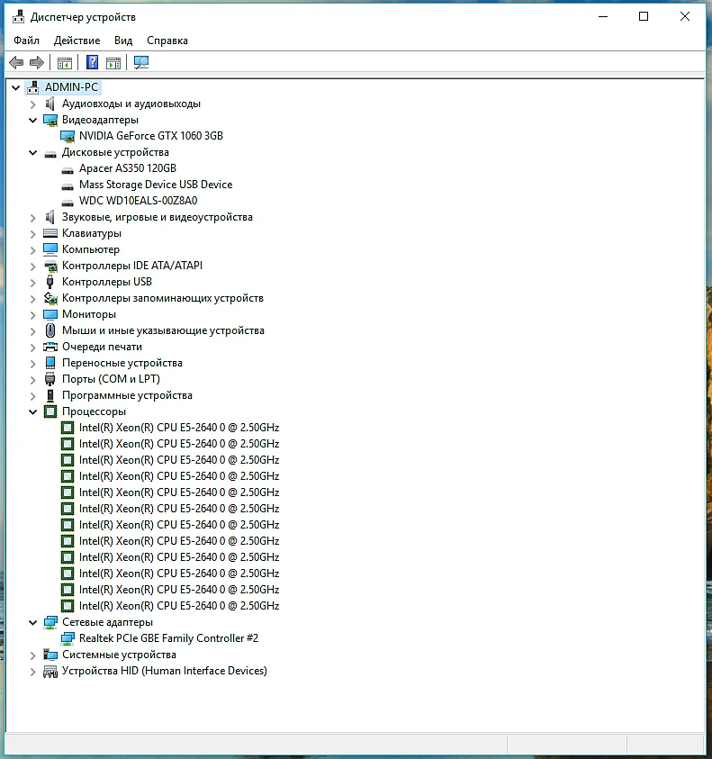Viewport: 712px width, 759px height.
Task: Click the Сетевые адаптеры network icon
Action: (50, 622)
